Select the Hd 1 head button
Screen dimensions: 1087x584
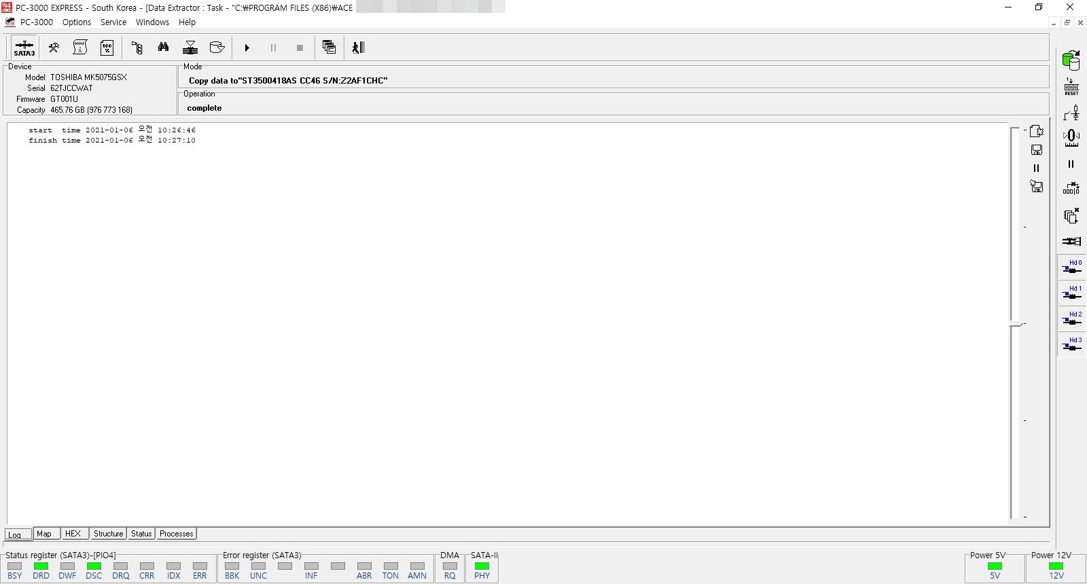coord(1071,293)
